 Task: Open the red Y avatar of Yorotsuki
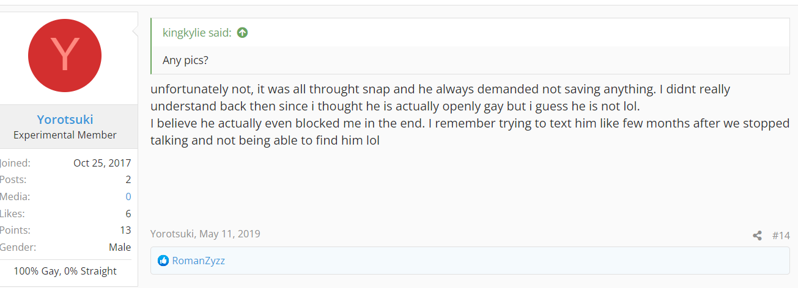tap(65, 56)
